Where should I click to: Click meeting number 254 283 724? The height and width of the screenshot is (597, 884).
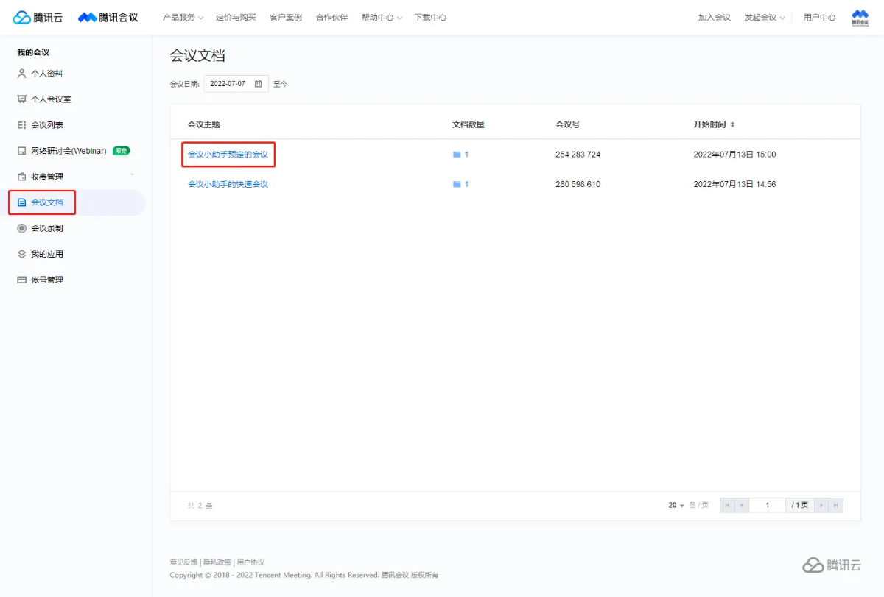pyautogui.click(x=578, y=155)
